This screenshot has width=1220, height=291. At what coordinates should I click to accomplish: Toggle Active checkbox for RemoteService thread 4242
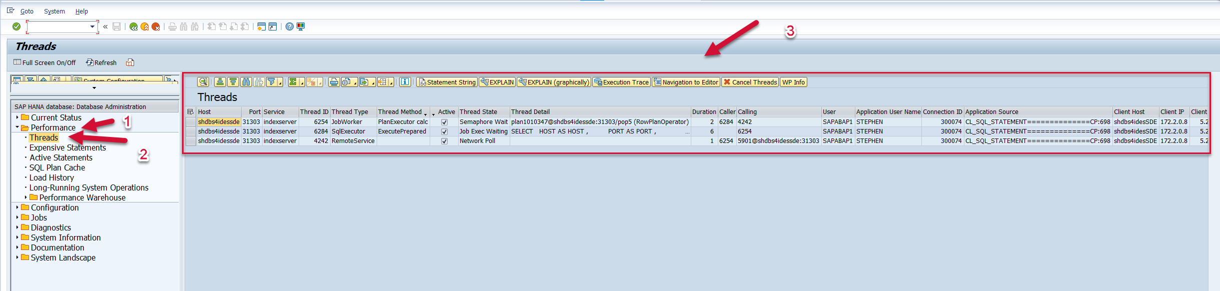click(444, 141)
